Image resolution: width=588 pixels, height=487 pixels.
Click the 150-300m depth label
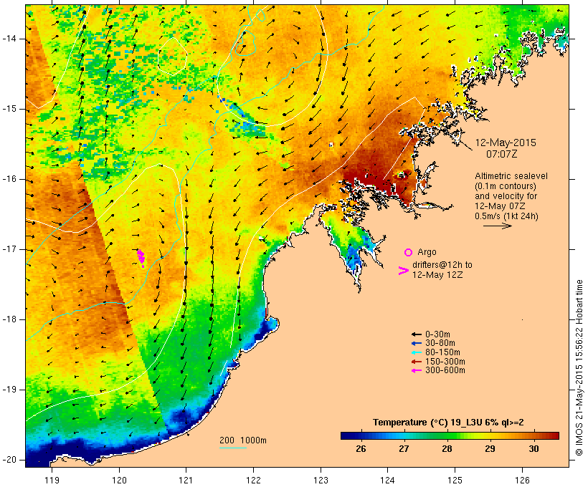(445, 362)
